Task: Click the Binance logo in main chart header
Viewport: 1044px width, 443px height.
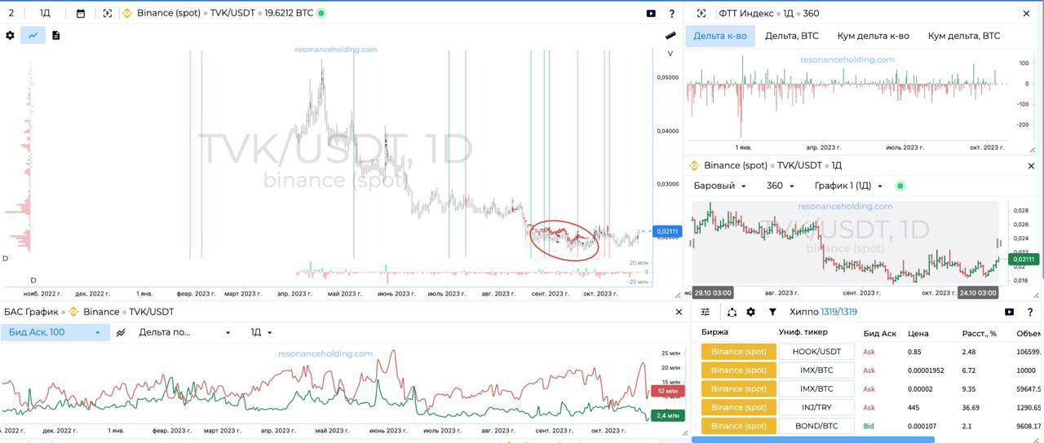Action: pyautogui.click(x=127, y=14)
